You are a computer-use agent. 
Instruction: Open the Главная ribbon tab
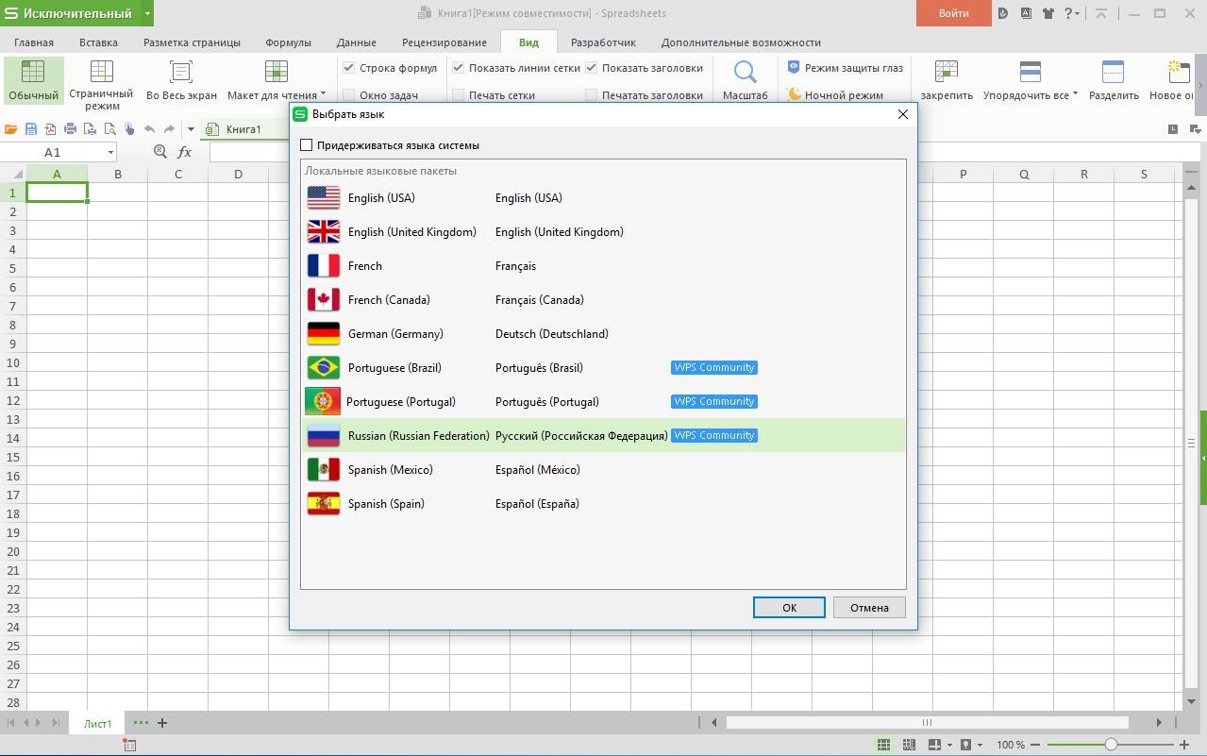[x=34, y=42]
